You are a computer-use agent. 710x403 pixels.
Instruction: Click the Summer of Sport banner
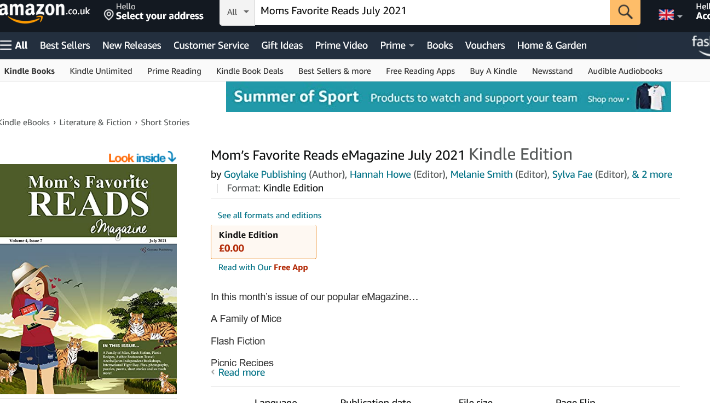tap(448, 96)
